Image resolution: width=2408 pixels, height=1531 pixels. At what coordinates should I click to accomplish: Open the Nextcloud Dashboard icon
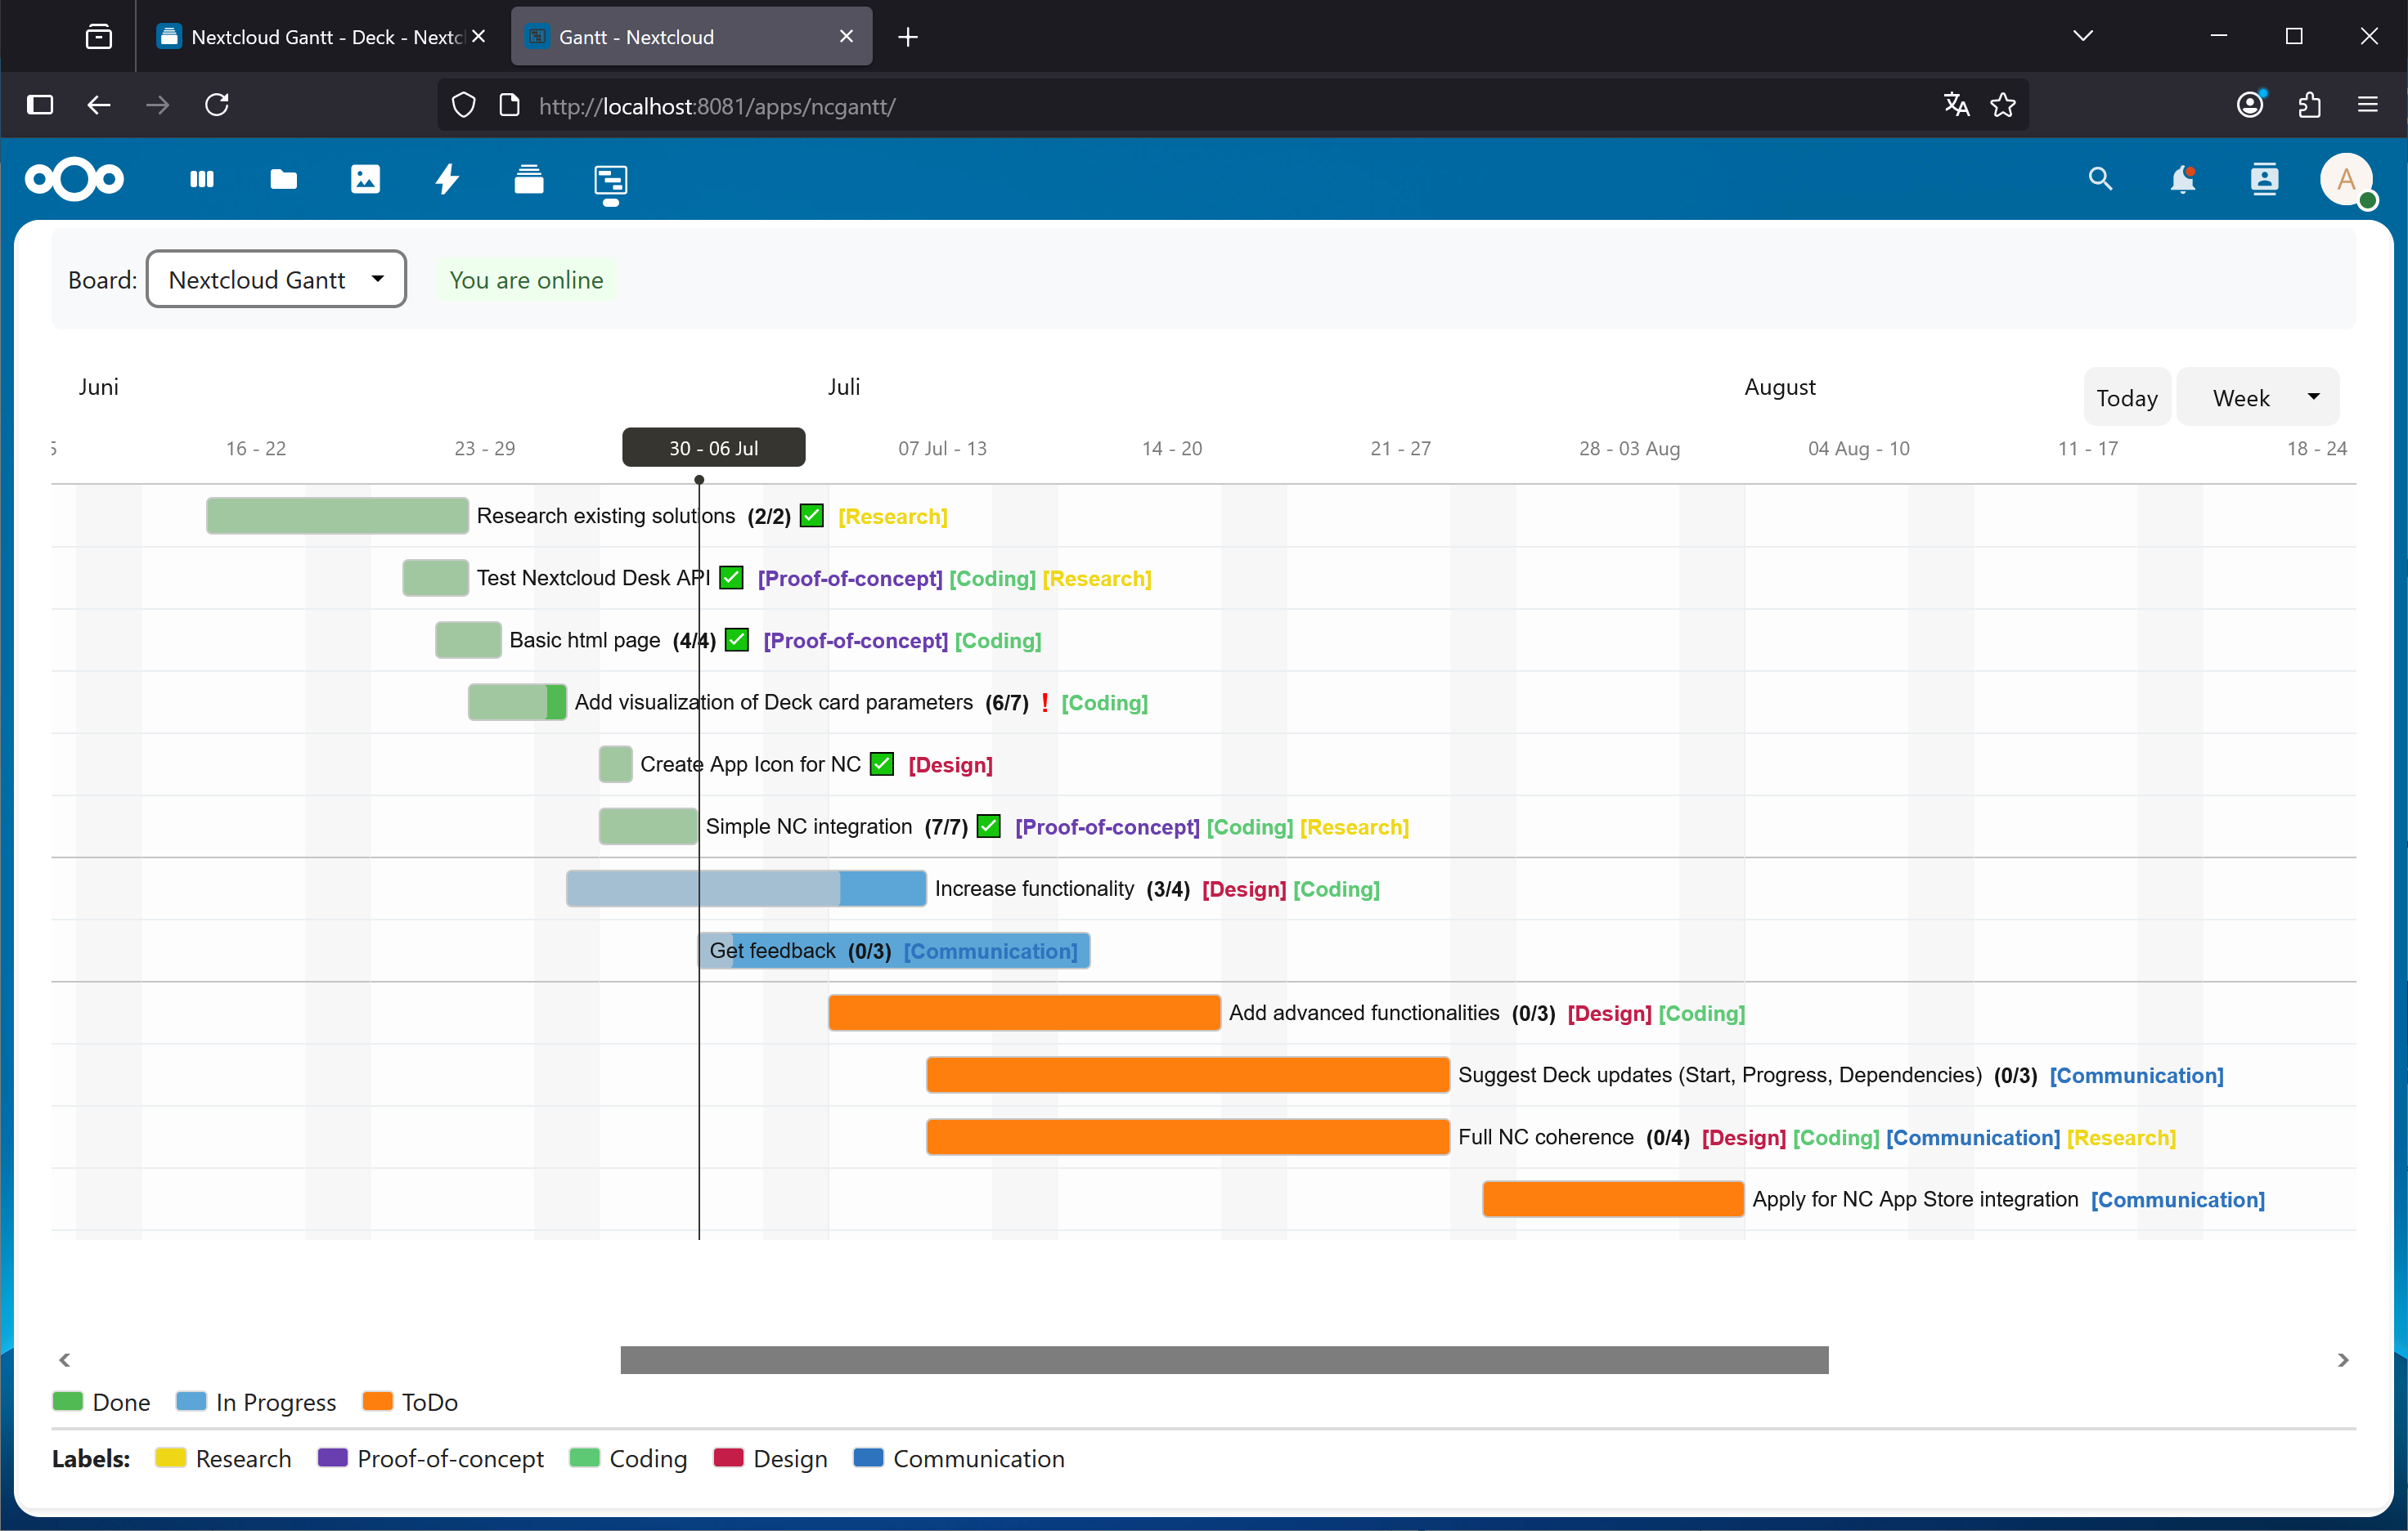click(202, 179)
